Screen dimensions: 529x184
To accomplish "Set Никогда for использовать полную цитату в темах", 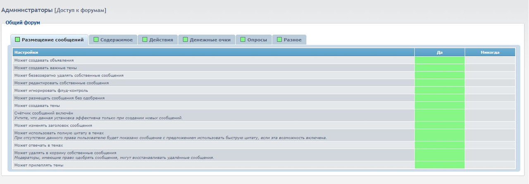I will pos(490,135).
